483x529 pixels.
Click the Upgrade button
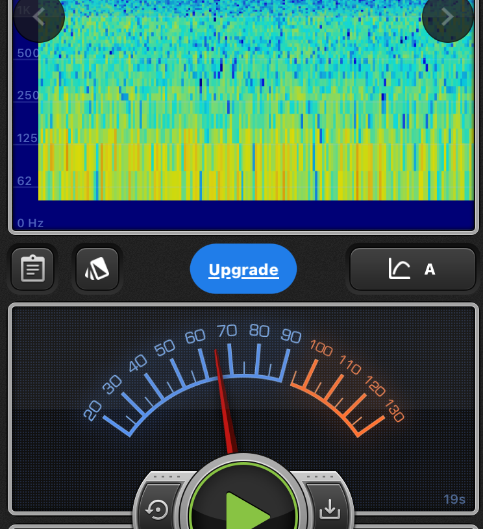[243, 269]
